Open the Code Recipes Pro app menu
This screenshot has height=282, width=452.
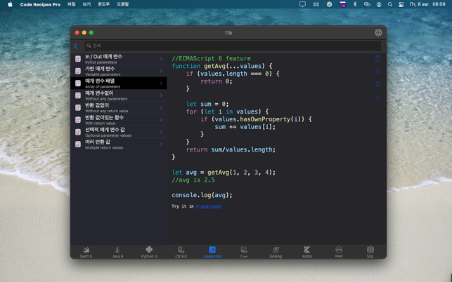point(40,4)
